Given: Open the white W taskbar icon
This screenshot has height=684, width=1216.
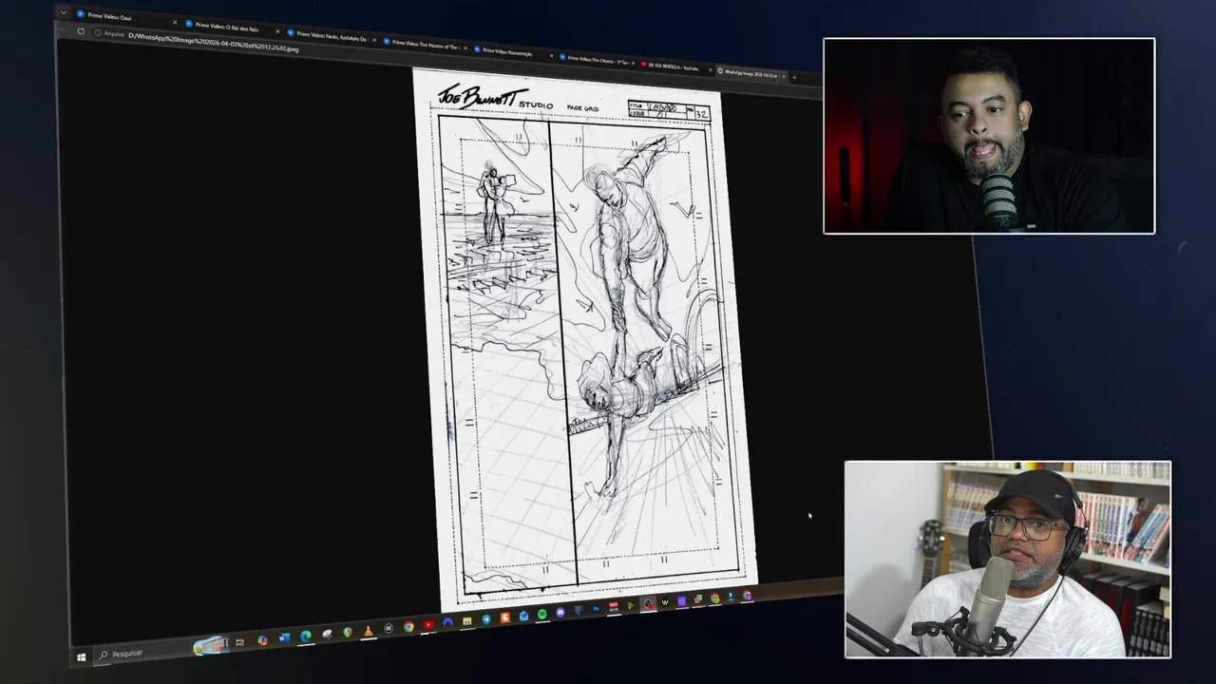Looking at the screenshot, I should click(665, 602).
